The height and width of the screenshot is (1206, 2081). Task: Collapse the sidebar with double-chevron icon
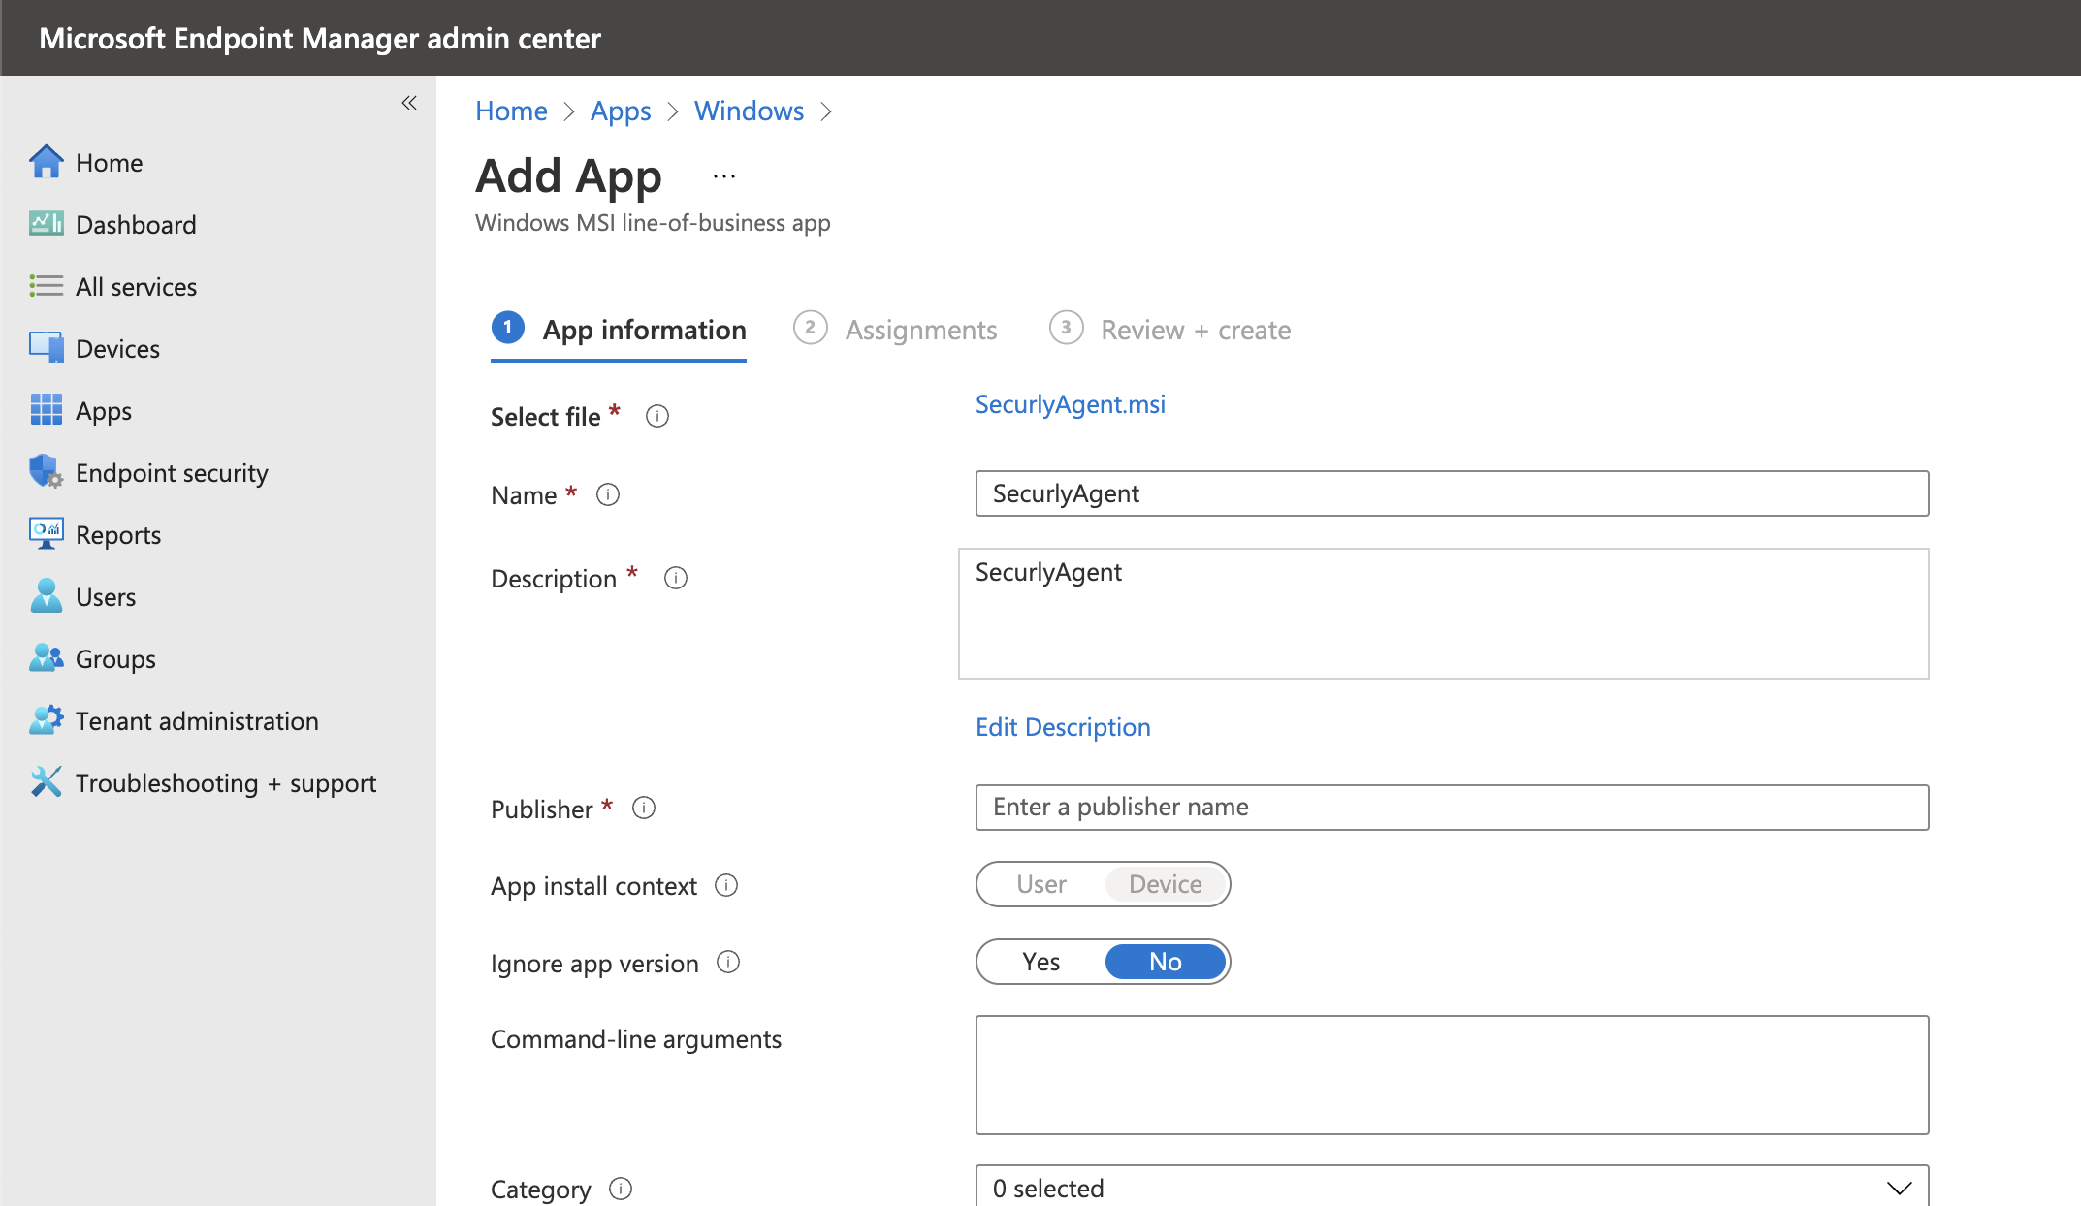pyautogui.click(x=409, y=103)
